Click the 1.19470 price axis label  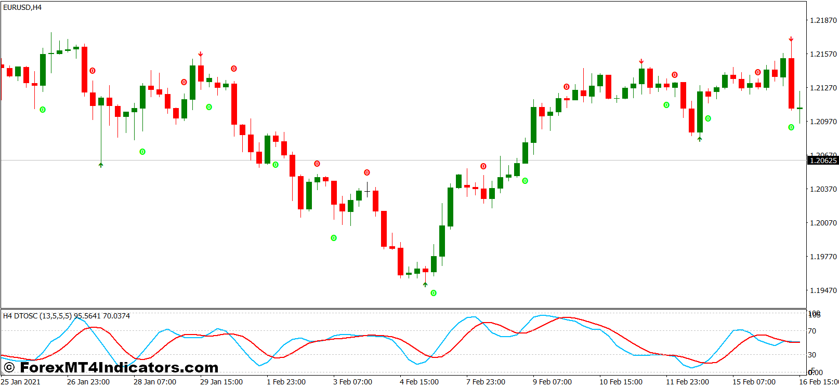point(823,290)
